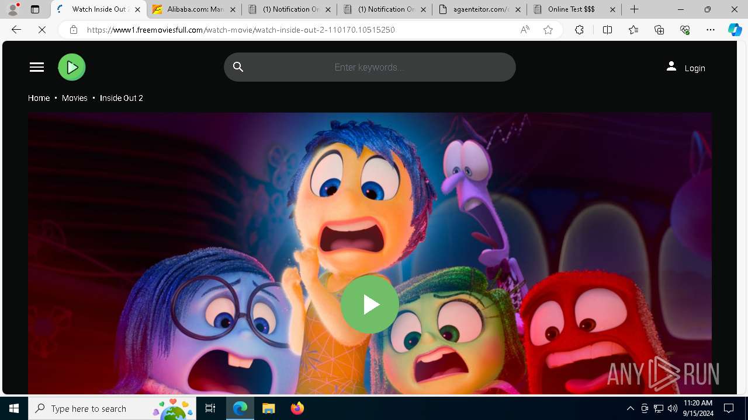
Task: Open the browser profile avatar
Action: [13, 9]
